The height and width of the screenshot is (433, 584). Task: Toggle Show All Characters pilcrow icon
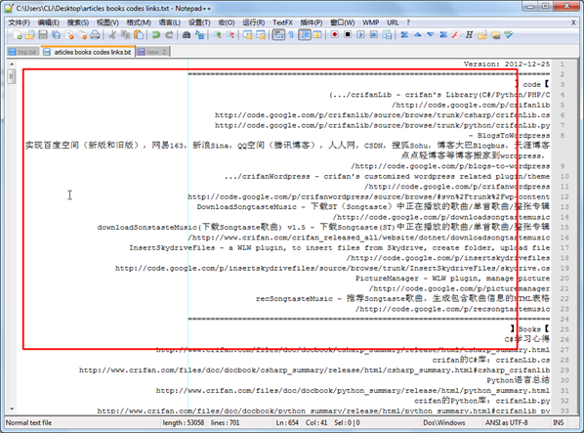[x=291, y=35]
